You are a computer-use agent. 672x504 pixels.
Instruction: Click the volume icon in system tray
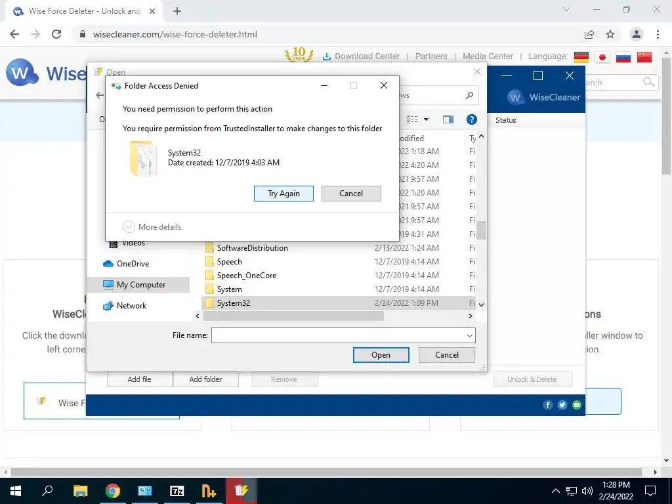coord(587,491)
